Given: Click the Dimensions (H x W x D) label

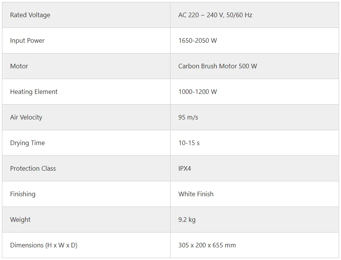Looking at the screenshot, I should (44, 245).
